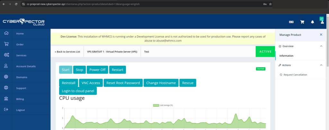Click the Account Details person icon
The image size is (329, 130).
tap(6, 66)
